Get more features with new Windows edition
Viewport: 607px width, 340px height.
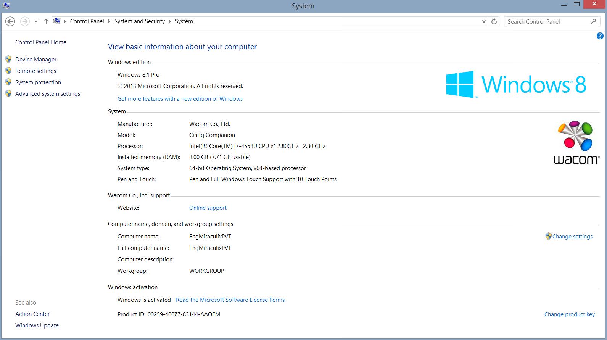180,99
